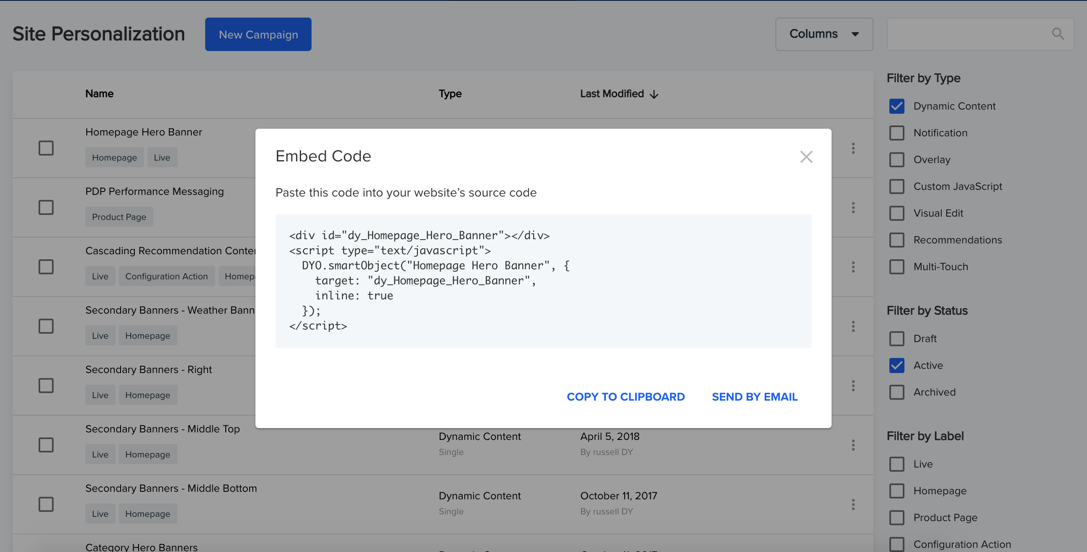1087x552 pixels.
Task: Click the April 5, 2018 date cell
Action: [610, 437]
